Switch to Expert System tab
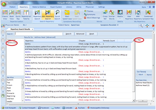The height and width of the screenshot is (110, 156). point(56,7)
